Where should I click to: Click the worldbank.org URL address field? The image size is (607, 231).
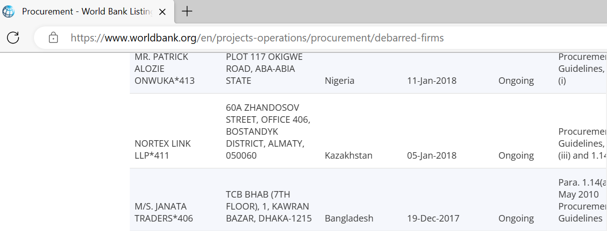click(257, 37)
